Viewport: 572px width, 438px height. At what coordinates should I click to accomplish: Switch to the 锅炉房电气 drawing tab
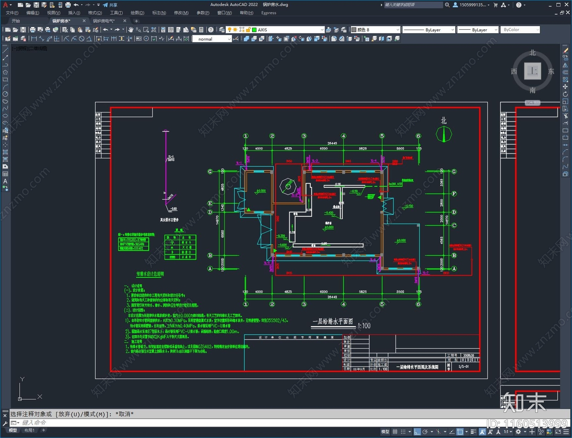pyautogui.click(x=104, y=21)
